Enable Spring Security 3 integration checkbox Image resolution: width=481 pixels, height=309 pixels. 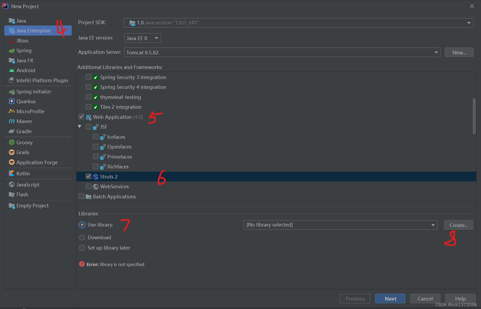click(x=88, y=77)
